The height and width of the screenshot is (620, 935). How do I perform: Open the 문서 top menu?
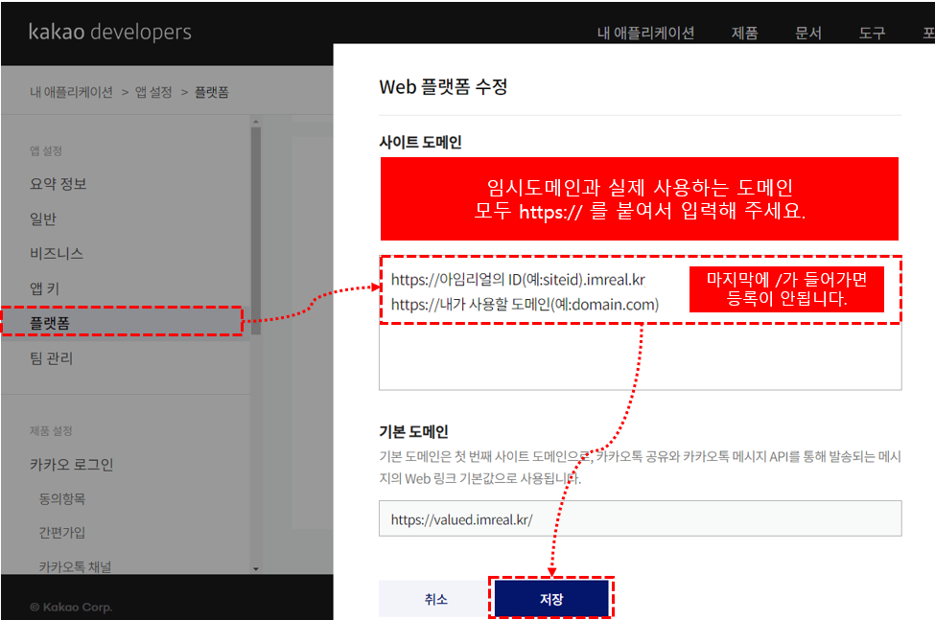(808, 33)
